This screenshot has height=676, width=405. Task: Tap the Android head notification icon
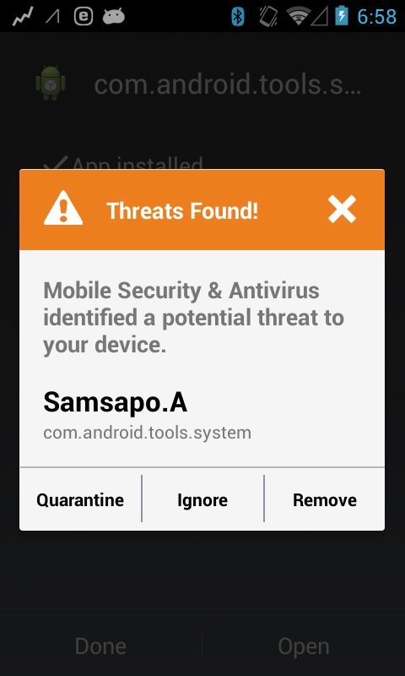click(114, 17)
